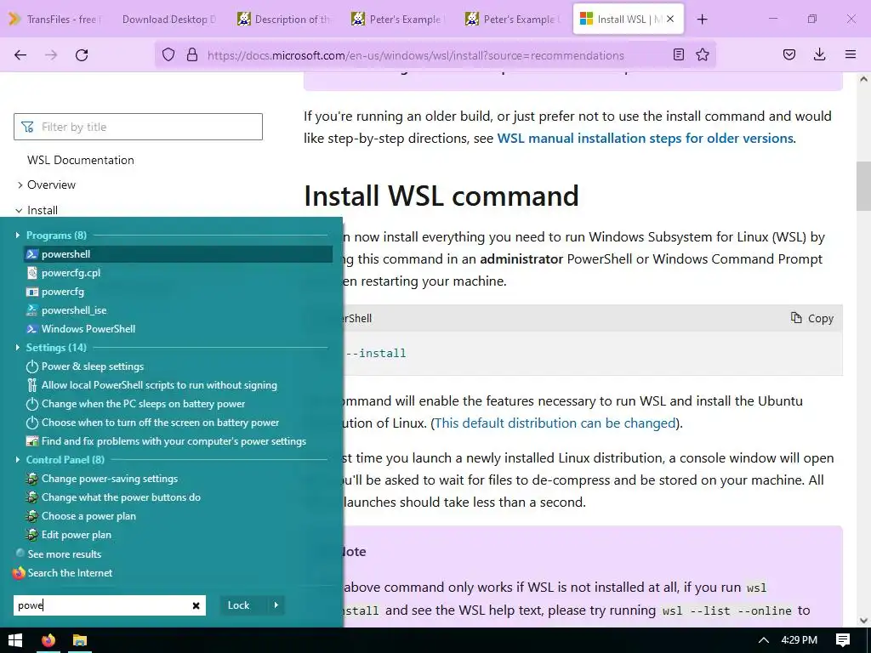Open the Firefox application menu
This screenshot has height=653, width=871.
851,55
